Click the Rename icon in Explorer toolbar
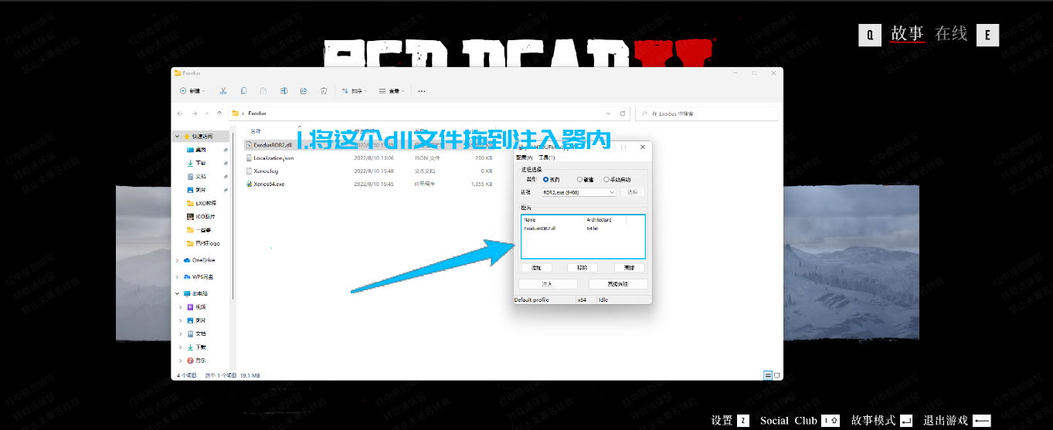Viewport: 1053px width, 430px height. [284, 91]
